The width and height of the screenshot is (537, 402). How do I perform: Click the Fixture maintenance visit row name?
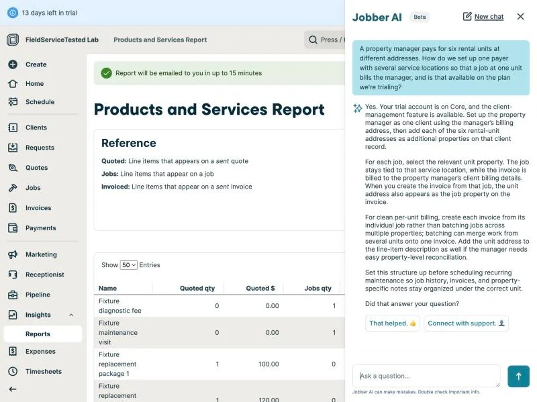point(118,332)
